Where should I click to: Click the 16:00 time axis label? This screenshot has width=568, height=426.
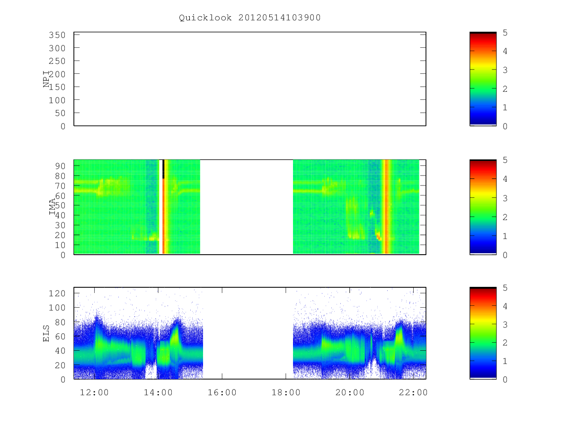tap(222, 393)
